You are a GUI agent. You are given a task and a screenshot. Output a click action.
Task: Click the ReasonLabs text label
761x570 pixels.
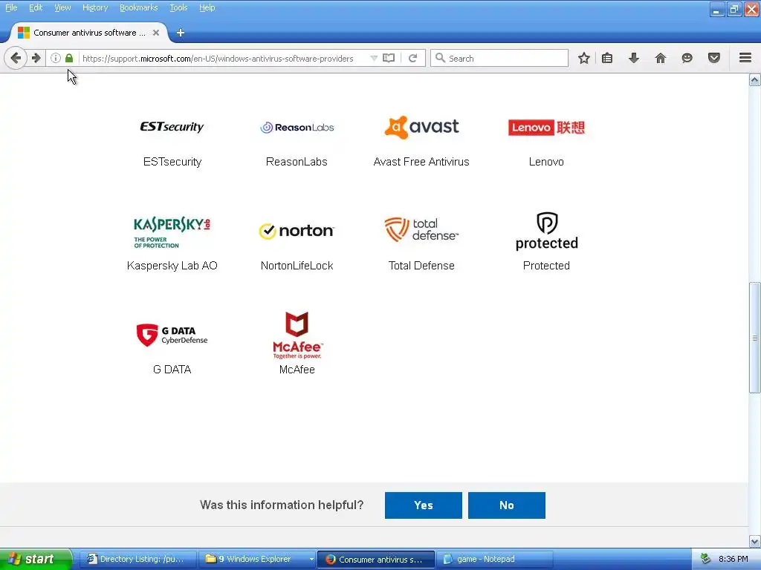point(297,162)
